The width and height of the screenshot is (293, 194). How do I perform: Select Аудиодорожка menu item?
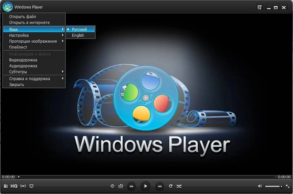(34, 66)
